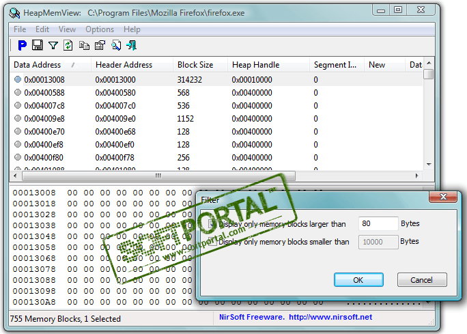Click gray circle icon of row 0x00400f80
Screen dimensions: 467x334
[x=18, y=157]
